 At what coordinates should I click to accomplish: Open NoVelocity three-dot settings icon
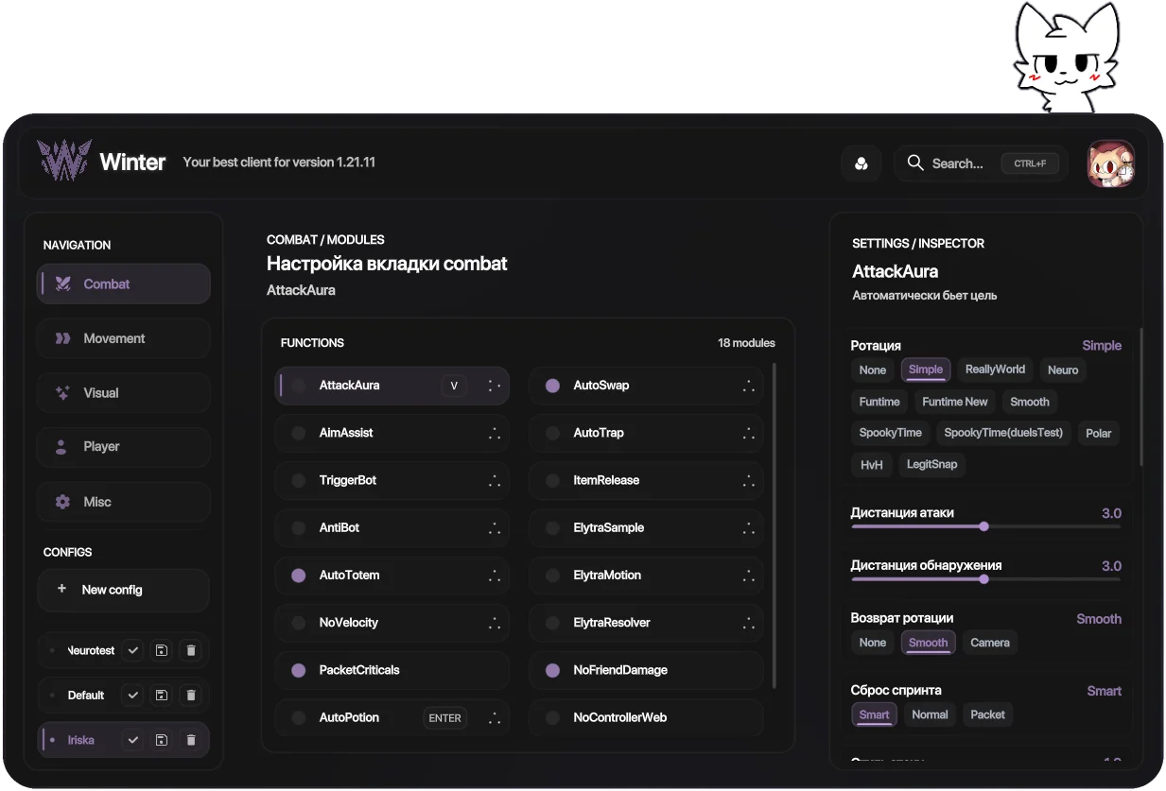[494, 623]
